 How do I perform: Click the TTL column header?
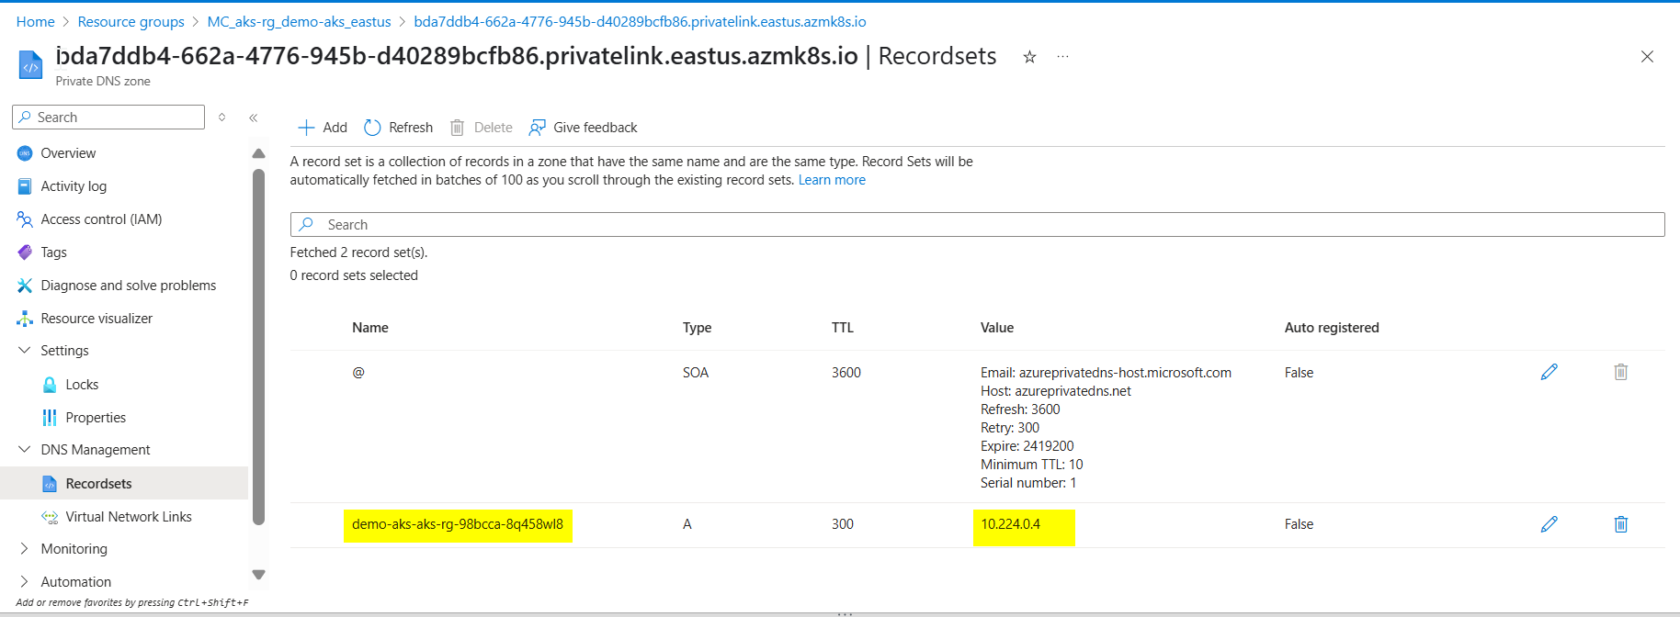pyautogui.click(x=843, y=328)
